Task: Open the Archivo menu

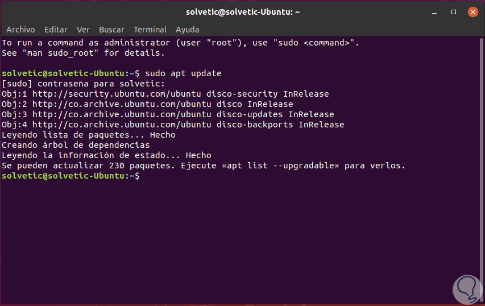Action: tap(20, 30)
